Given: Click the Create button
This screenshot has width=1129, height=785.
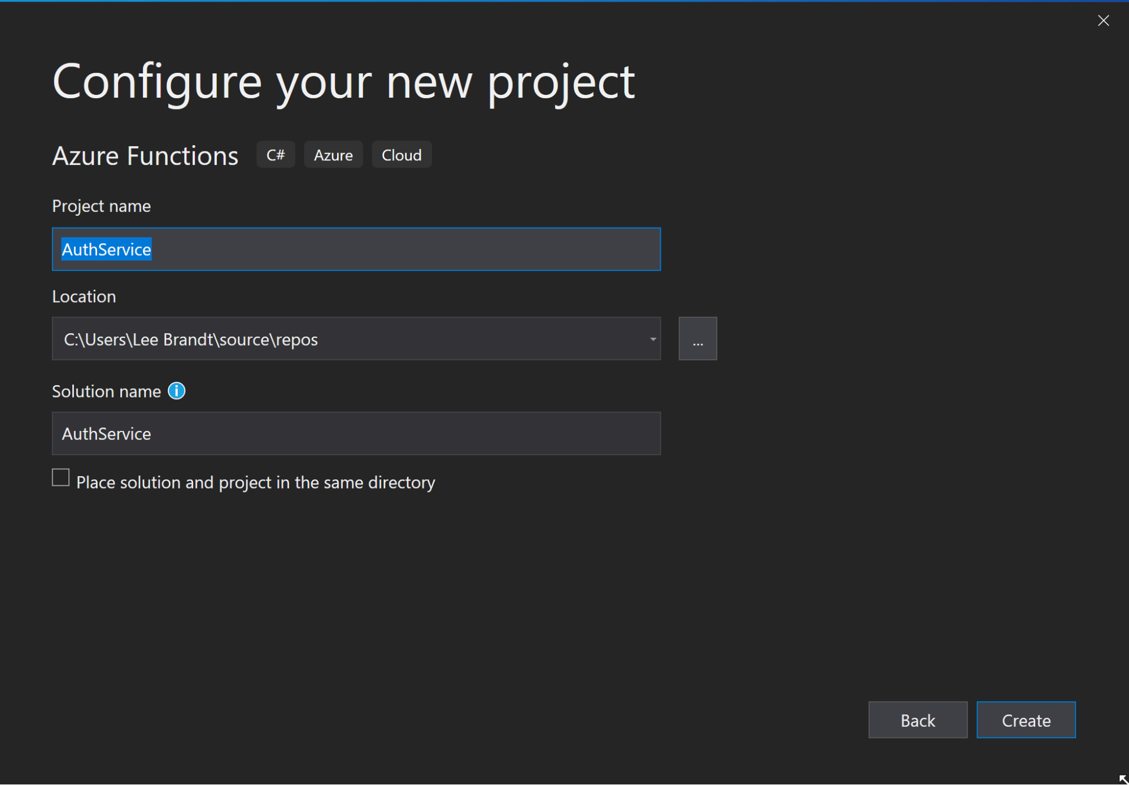Looking at the screenshot, I should tap(1026, 720).
